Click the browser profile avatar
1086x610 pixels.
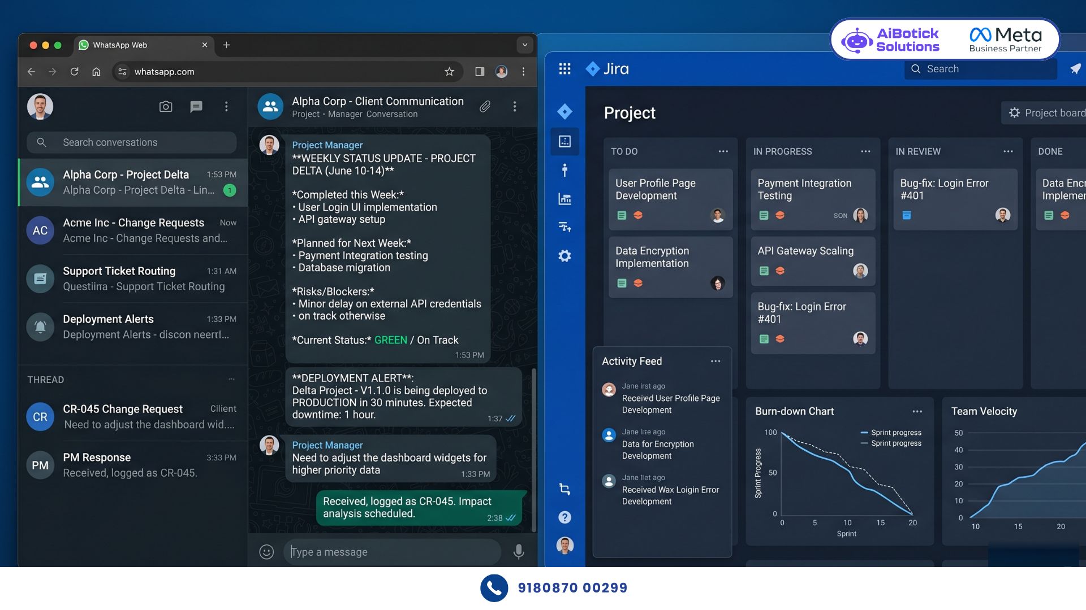[x=501, y=72]
